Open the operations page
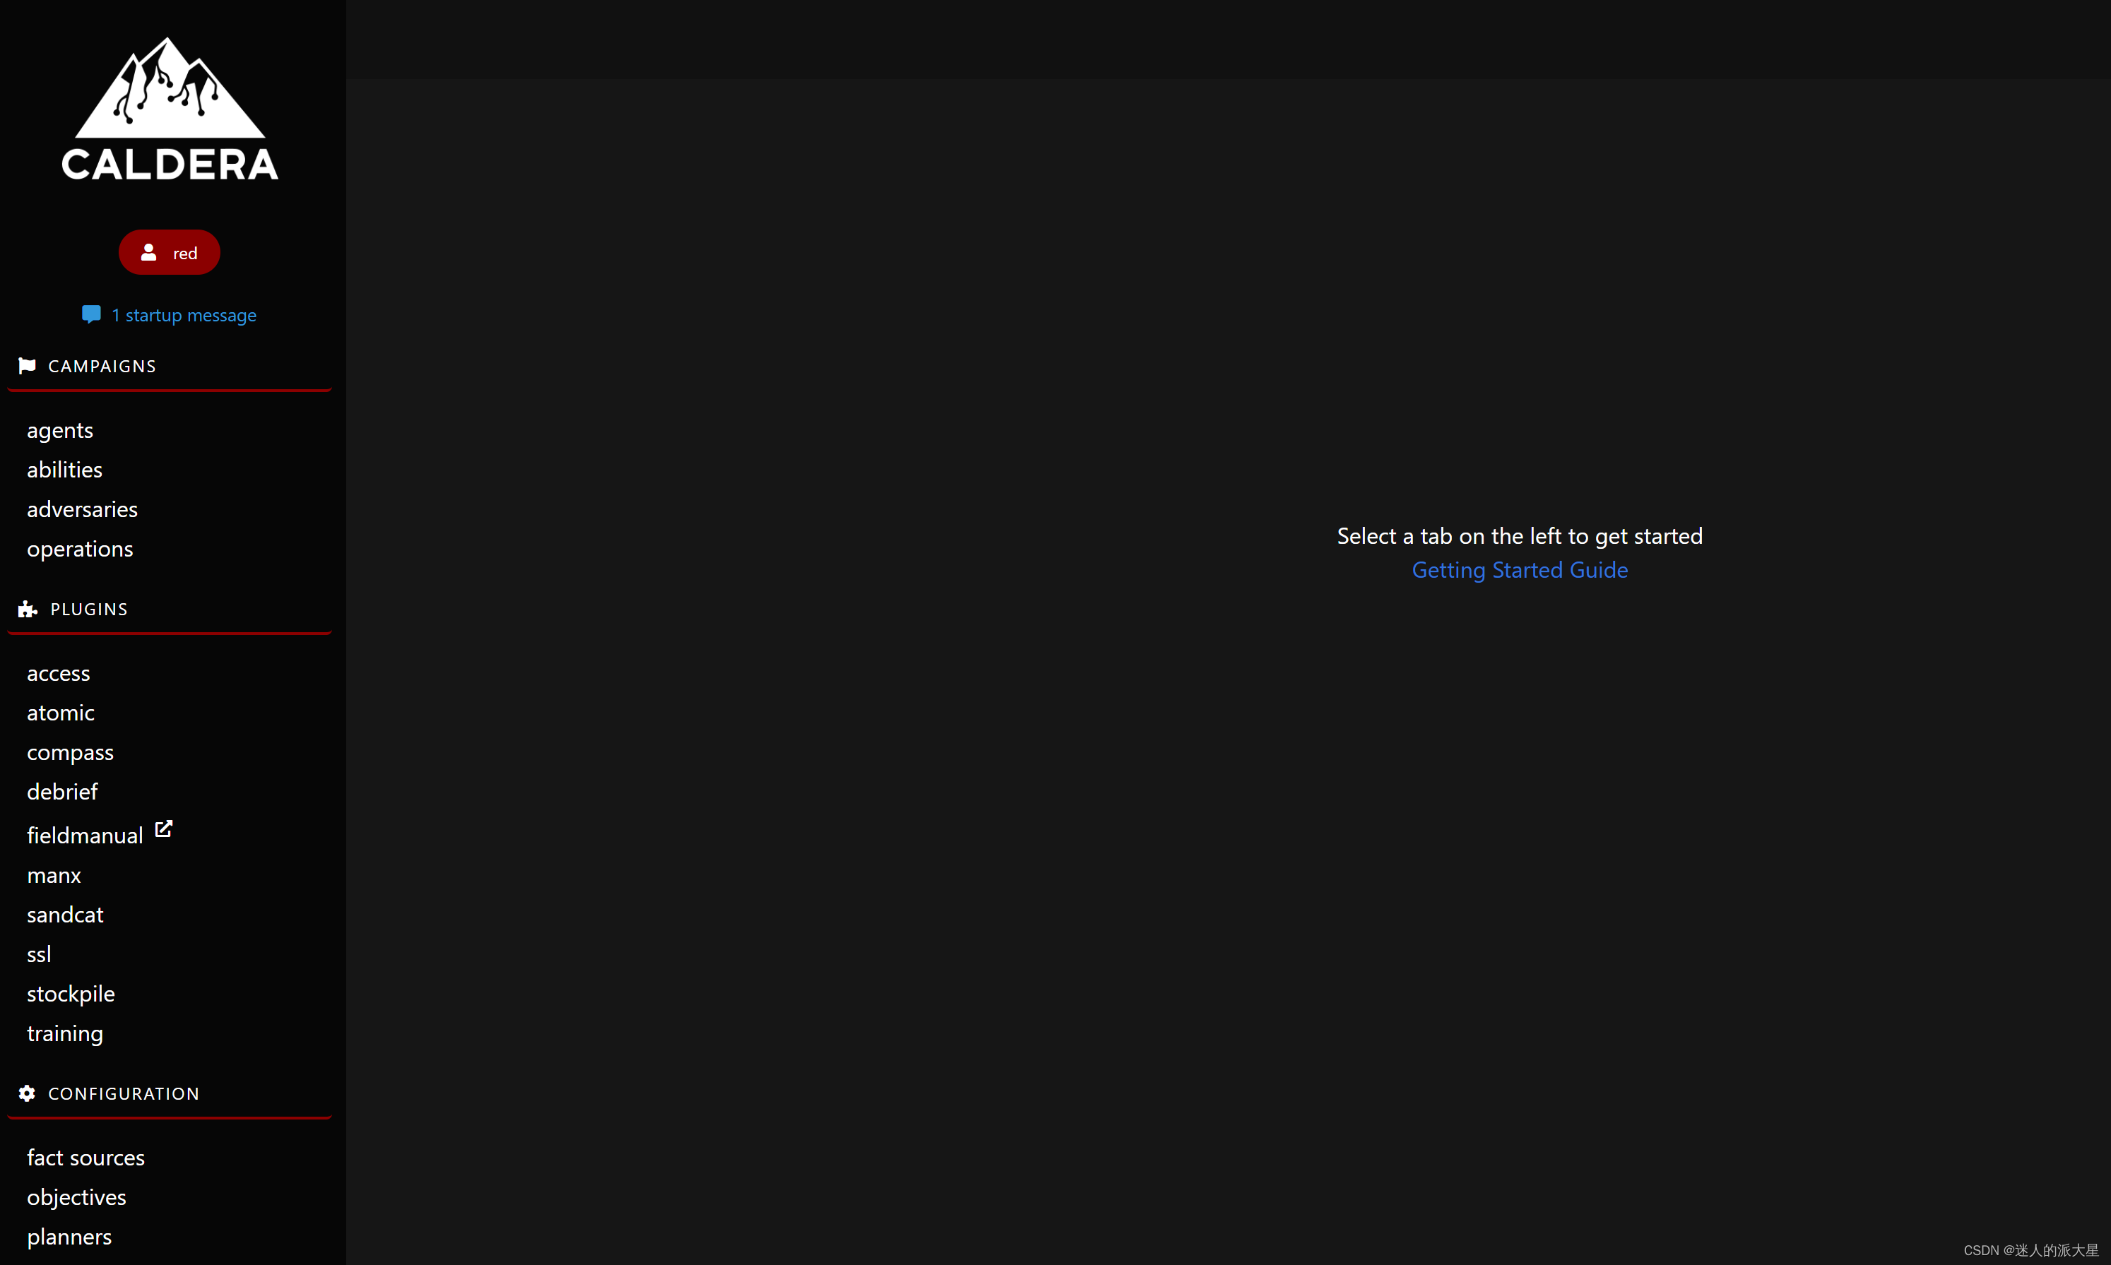2111x1265 pixels. 80,549
